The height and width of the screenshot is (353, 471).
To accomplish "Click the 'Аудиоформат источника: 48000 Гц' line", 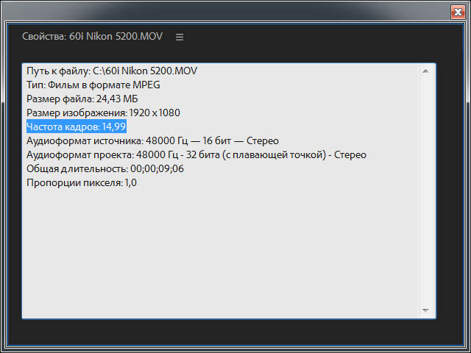I will (152, 140).
